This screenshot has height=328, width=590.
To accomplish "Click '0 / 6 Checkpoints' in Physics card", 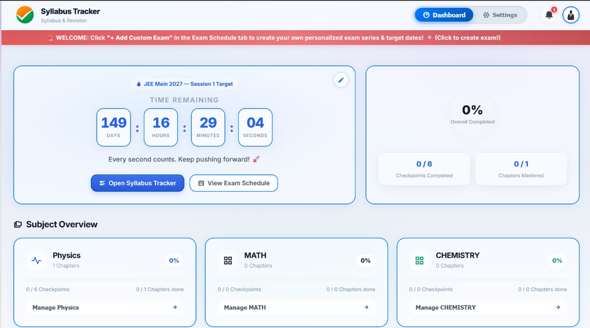I will click(48, 289).
